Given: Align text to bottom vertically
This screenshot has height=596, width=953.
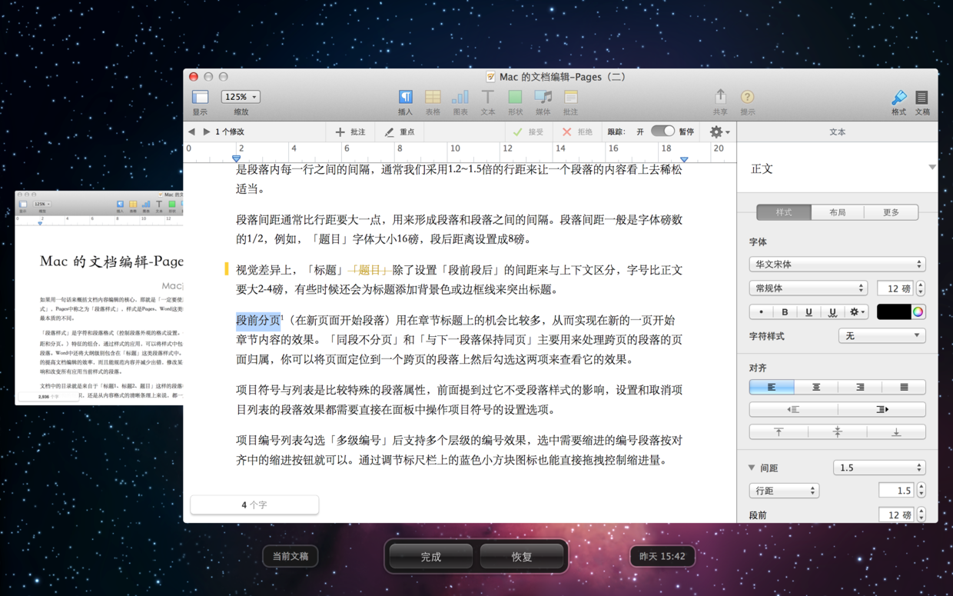Looking at the screenshot, I should tap(896, 432).
